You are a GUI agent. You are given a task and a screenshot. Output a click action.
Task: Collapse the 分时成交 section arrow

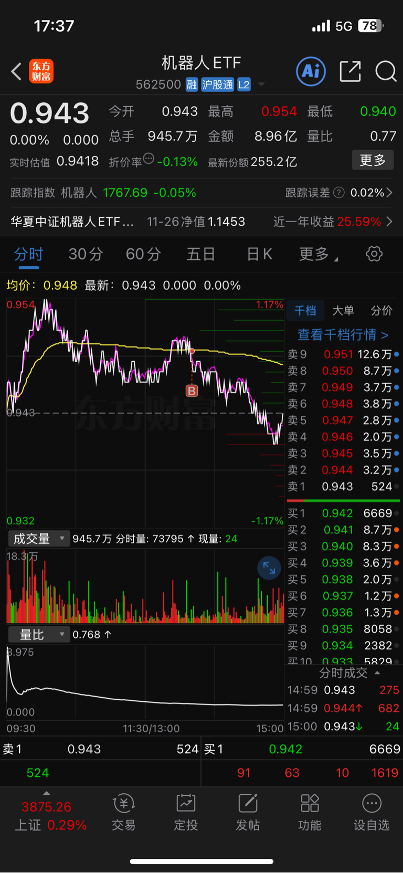pos(377,672)
